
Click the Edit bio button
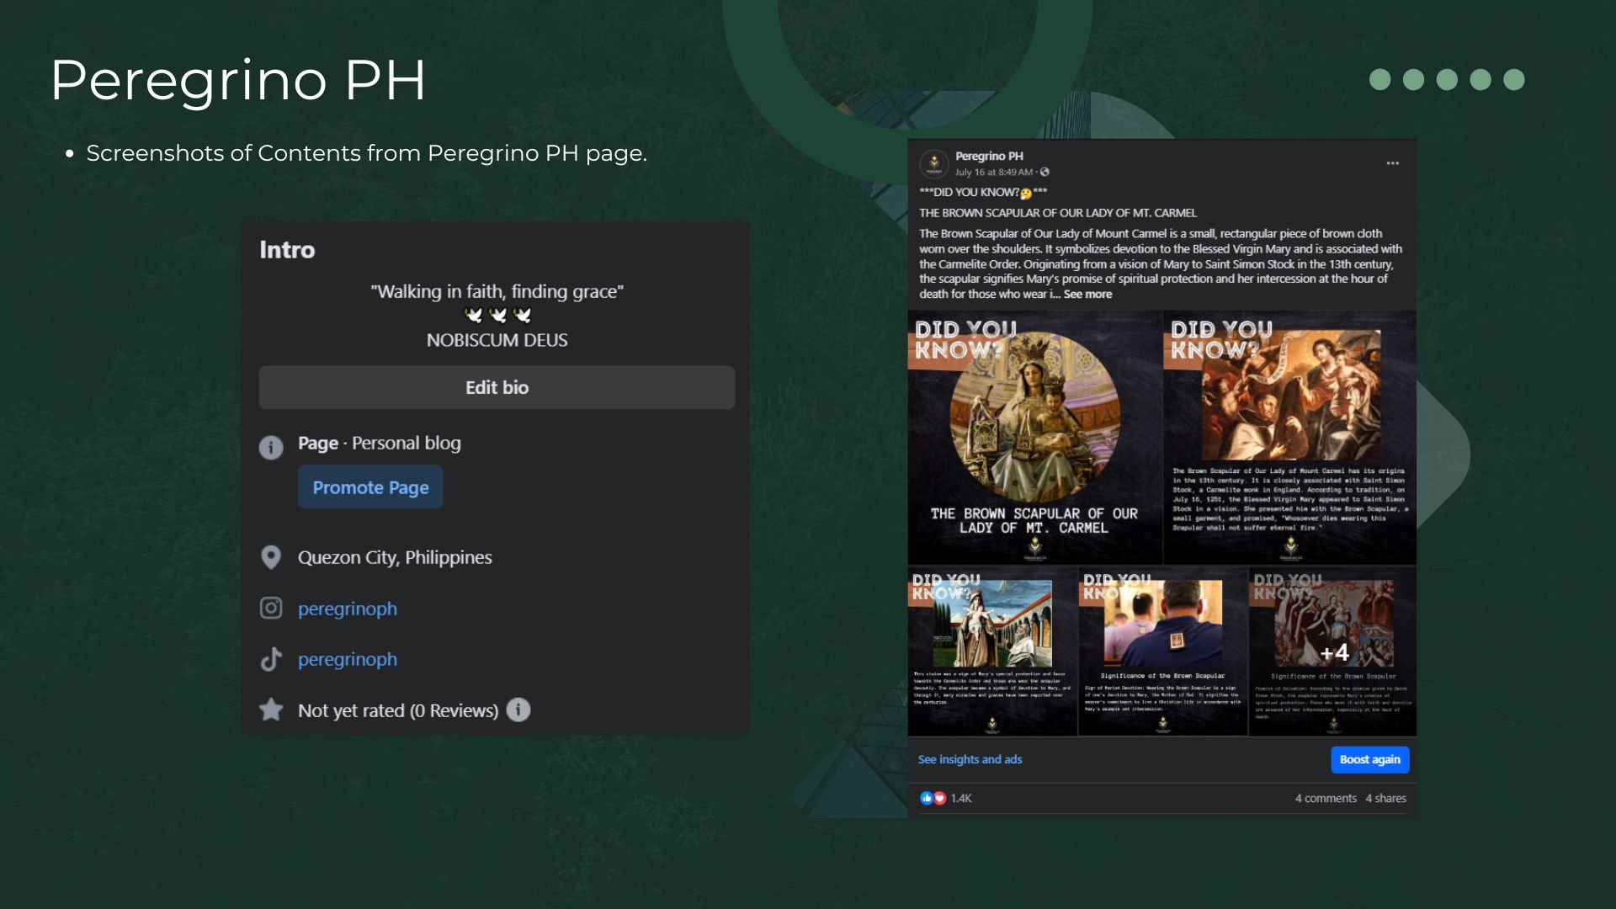tap(497, 387)
